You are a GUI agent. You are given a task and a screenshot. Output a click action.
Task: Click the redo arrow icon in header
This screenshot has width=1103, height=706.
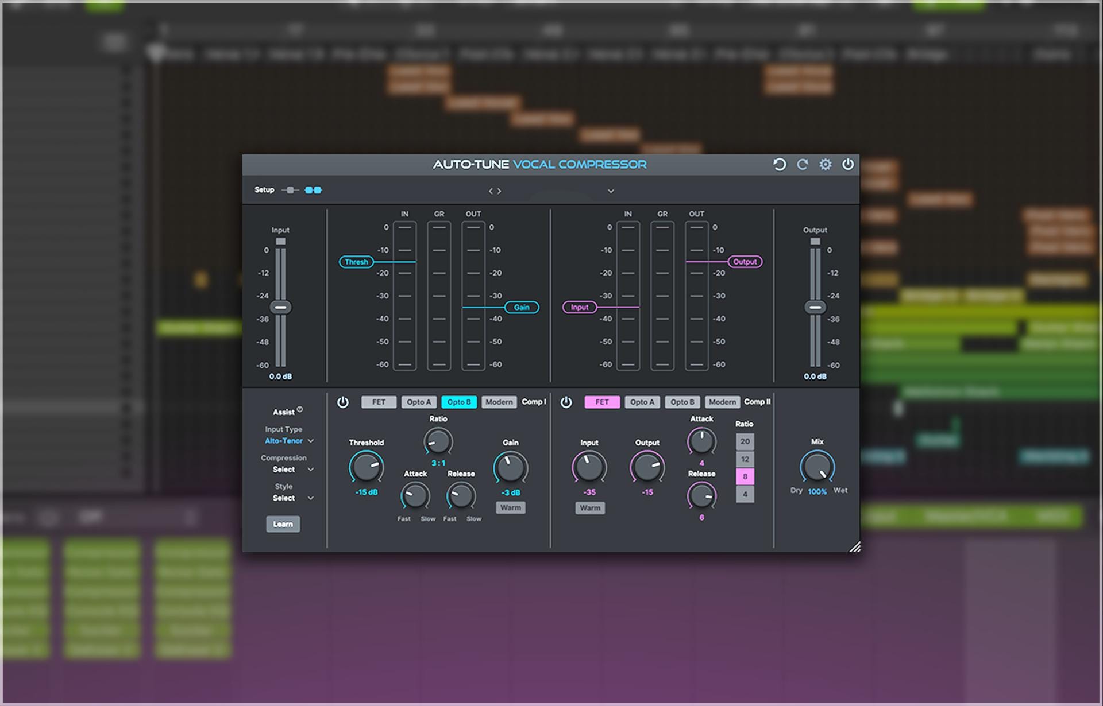[803, 165]
